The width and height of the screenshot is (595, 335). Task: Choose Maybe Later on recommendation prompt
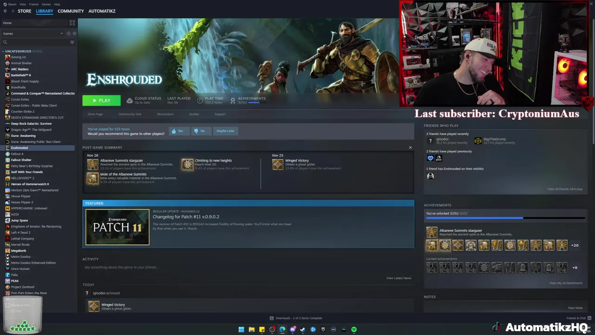point(225,131)
